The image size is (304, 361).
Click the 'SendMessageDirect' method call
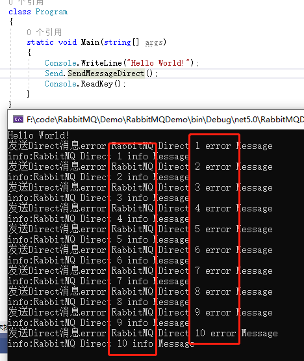(106, 74)
